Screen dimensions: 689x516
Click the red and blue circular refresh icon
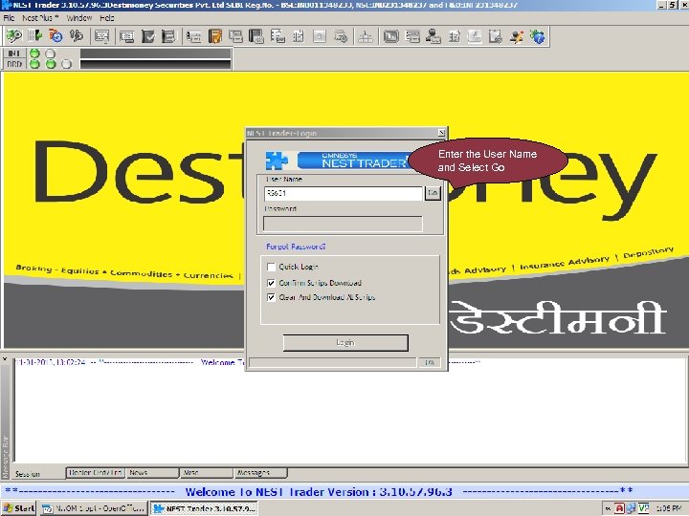(56, 36)
